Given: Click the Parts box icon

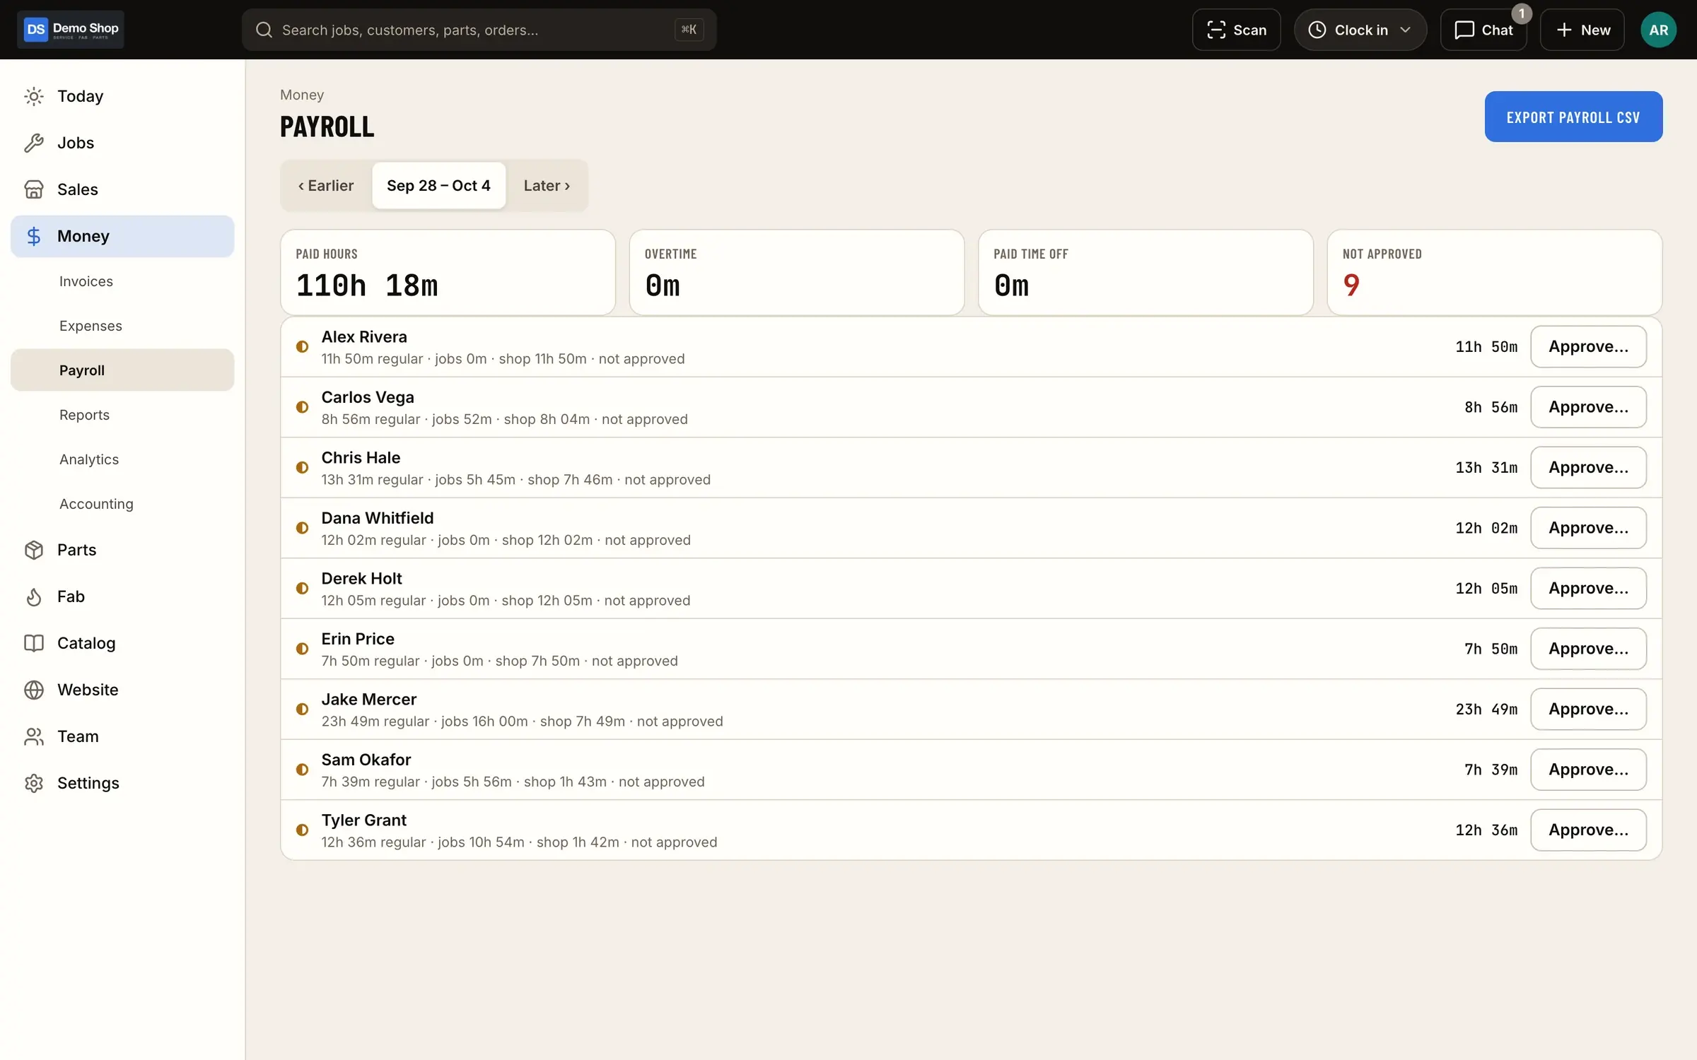Looking at the screenshot, I should [34, 550].
